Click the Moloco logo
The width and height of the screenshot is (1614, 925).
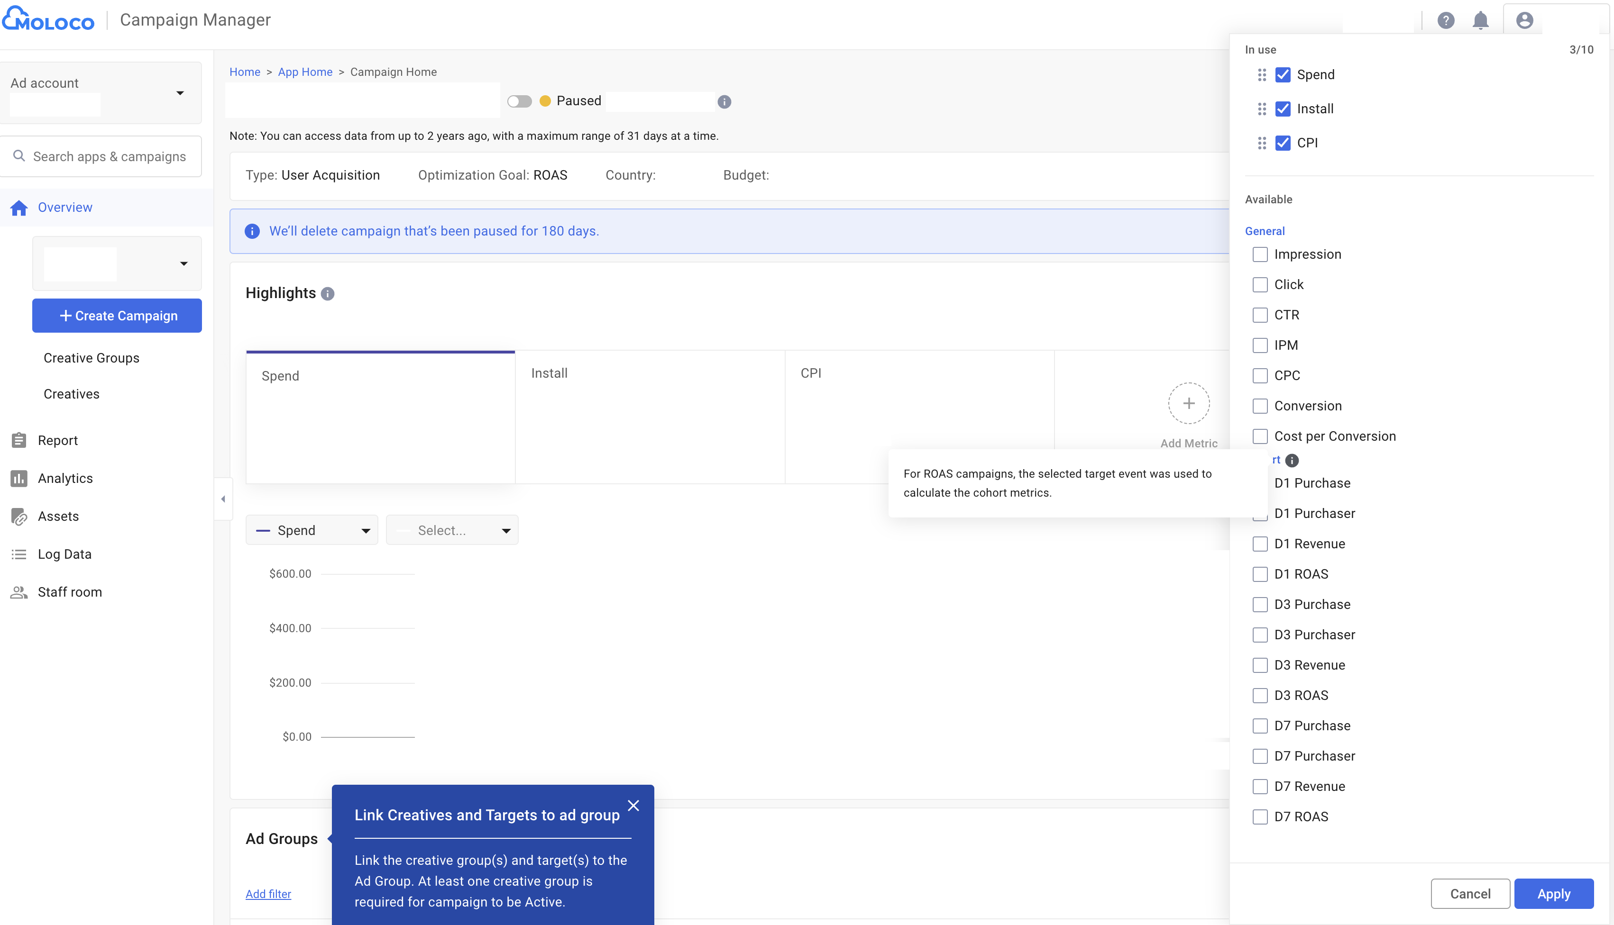click(x=48, y=18)
